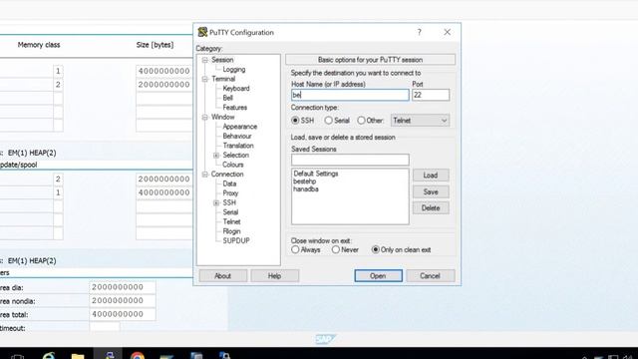Close the PuTTY Configuration window
This screenshot has width=638, height=359.
[447, 32]
